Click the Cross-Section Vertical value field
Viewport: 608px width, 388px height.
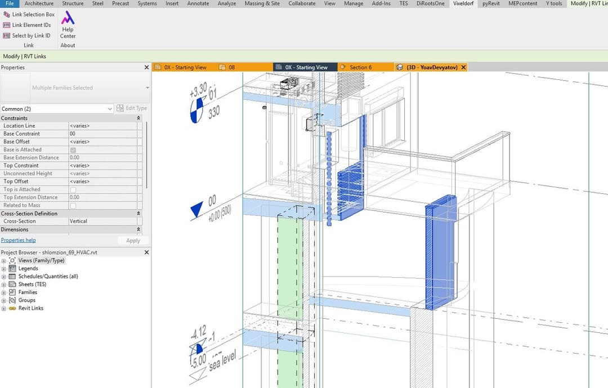[x=103, y=221]
